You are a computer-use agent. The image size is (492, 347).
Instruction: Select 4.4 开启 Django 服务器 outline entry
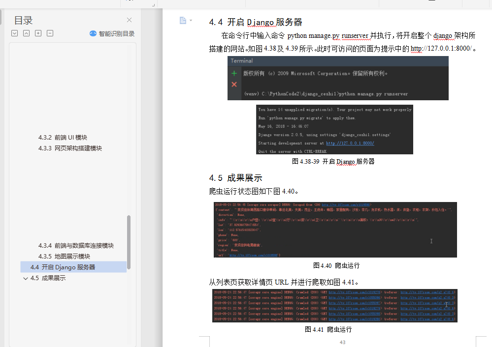coord(73,267)
